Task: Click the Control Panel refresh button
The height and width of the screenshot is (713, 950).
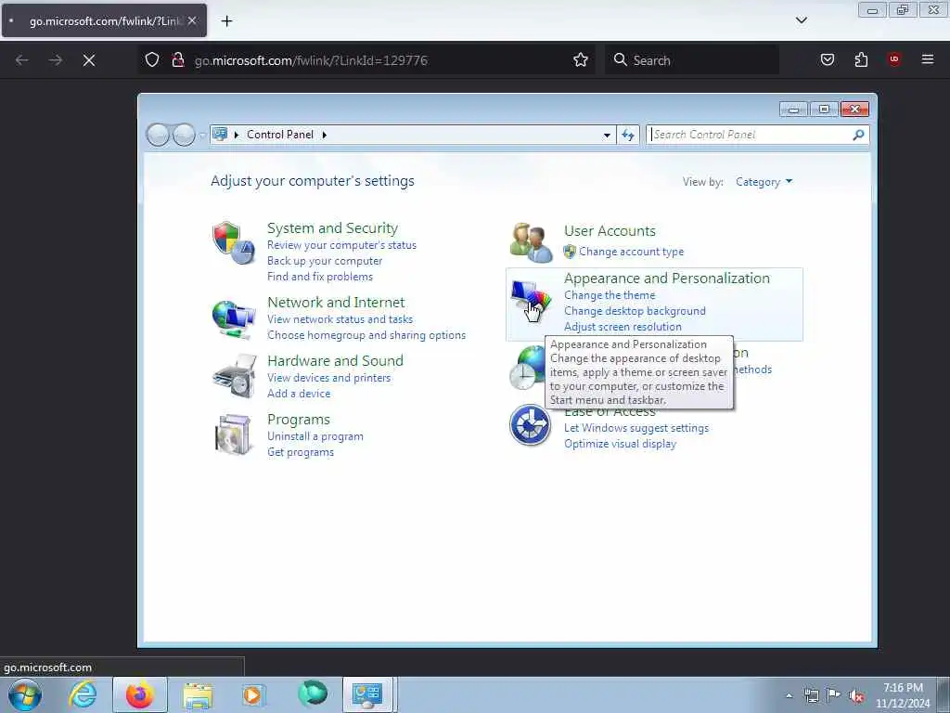Action: tap(628, 135)
